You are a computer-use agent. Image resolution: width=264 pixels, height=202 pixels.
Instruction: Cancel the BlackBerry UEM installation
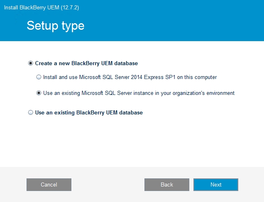click(x=49, y=184)
